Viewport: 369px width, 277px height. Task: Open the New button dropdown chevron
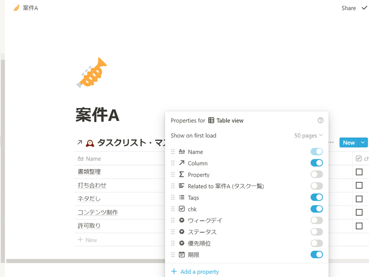[362, 143]
